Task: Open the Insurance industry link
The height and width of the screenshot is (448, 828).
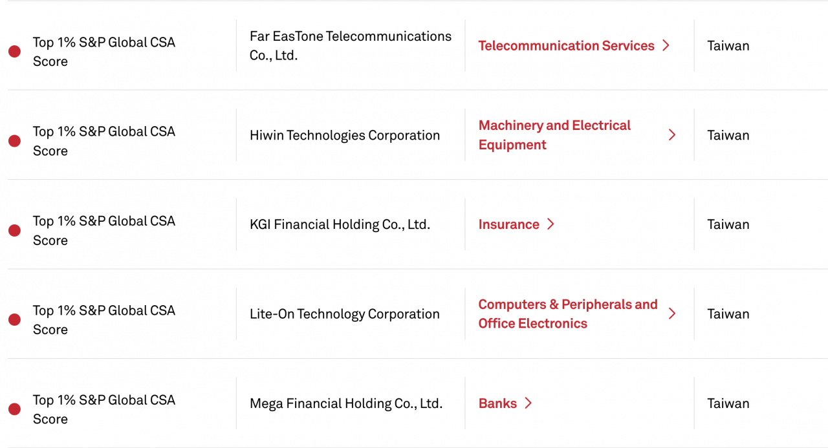Action: (508, 224)
